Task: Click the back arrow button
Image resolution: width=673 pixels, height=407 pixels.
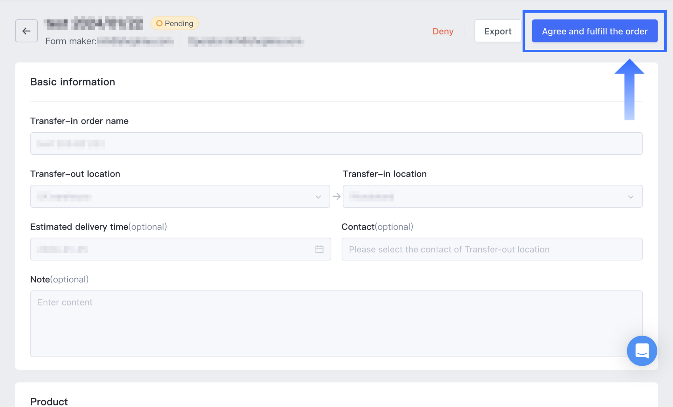Action: 27,31
